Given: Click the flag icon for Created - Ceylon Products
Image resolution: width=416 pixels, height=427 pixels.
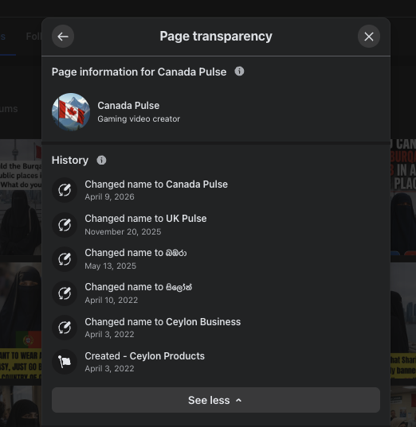Looking at the screenshot, I should click(x=65, y=362).
